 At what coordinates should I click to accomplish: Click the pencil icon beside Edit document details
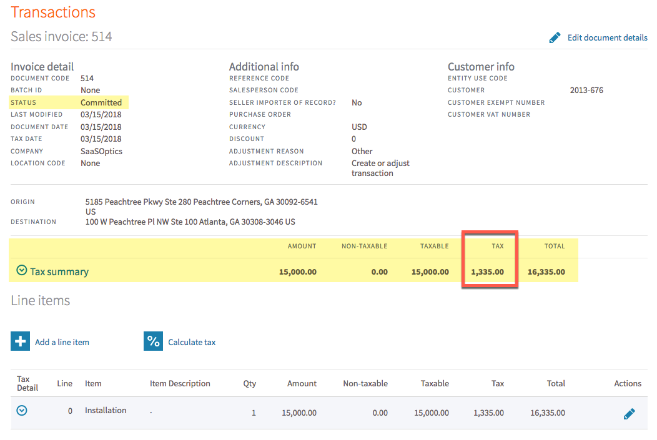point(555,37)
